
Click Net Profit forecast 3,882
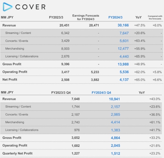click(95, 80)
